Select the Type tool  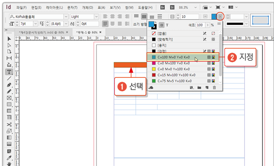coord(9,72)
